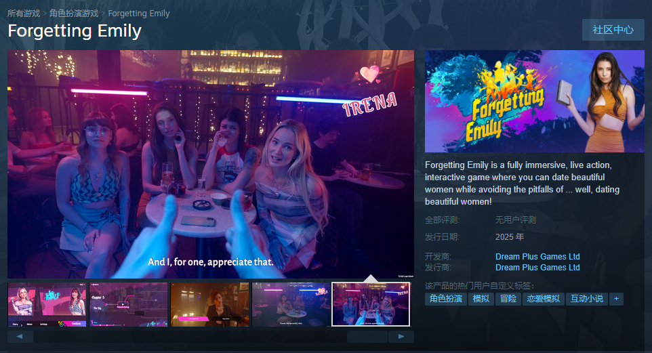Show fourth screenshot thumbnail of table scene
This screenshot has height=353, width=652.
click(291, 304)
